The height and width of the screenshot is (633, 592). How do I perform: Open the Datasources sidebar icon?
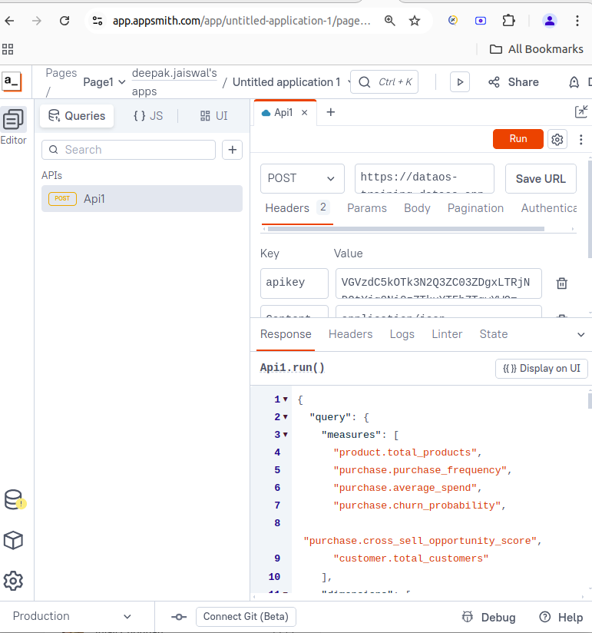[x=14, y=500]
